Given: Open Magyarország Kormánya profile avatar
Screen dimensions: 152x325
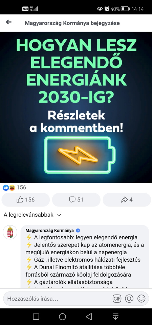Looking at the screenshot, I should (10, 232).
